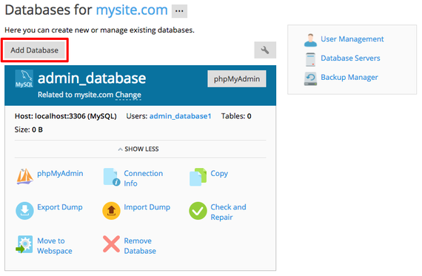422x276 pixels.
Task: Click the Host: localhost:3306 (MySQL) text
Action: [66, 116]
